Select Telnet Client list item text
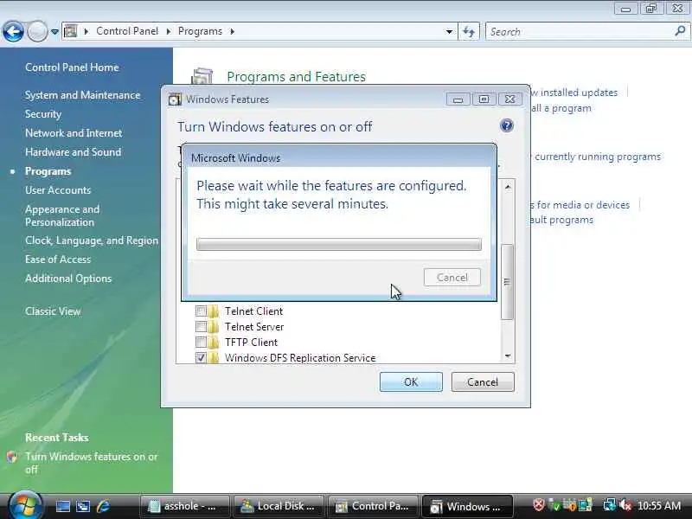 (x=253, y=311)
